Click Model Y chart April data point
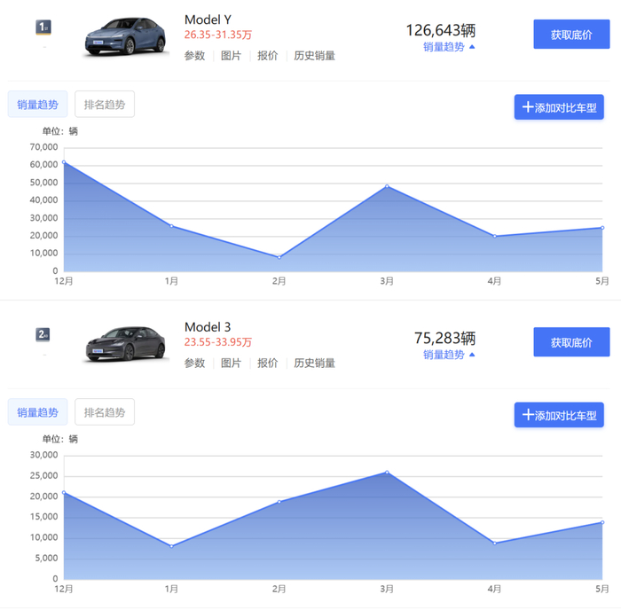 pyautogui.click(x=495, y=237)
